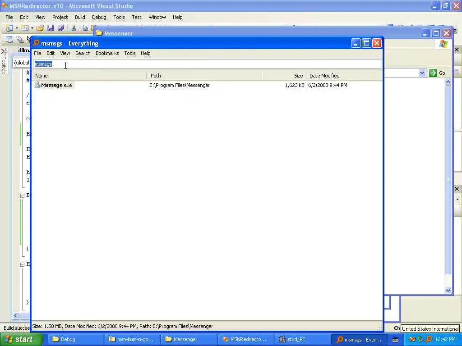This screenshot has height=346, width=462.
Task: Switch to MSNRedirector taskbar button
Action: pos(245,339)
